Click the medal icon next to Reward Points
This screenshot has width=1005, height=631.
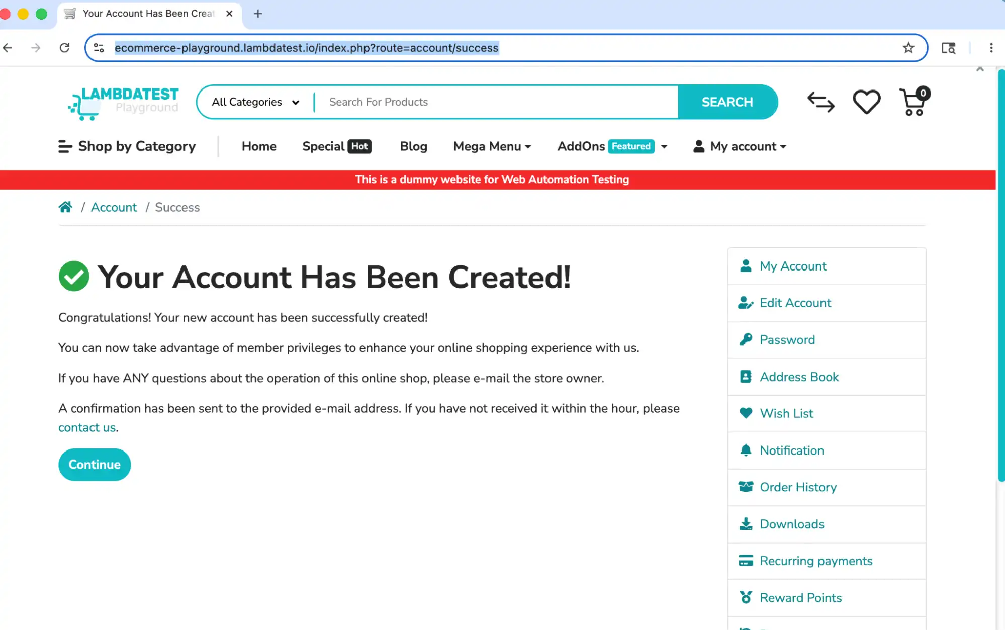[746, 597]
